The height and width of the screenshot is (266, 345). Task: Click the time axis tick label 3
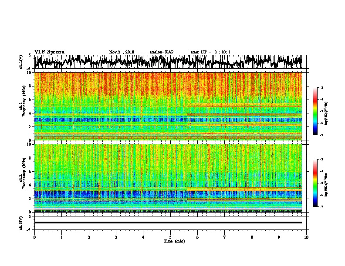tap(116, 237)
